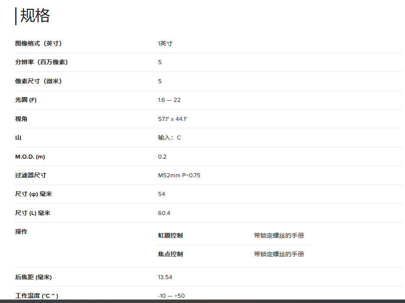Select the 1英寸 image format value
Image resolution: width=405 pixels, height=303 pixels.
pos(165,43)
